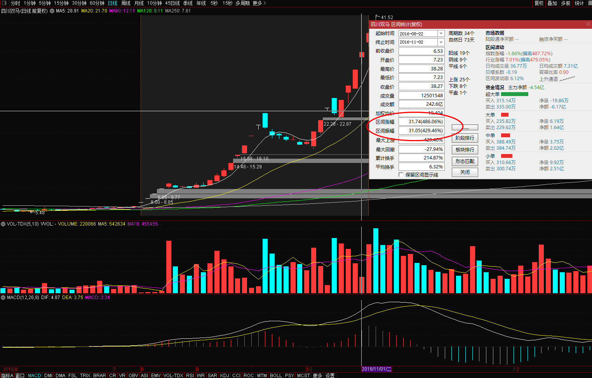Click the 统计 statistics button
592x378 pixels.
579,3
